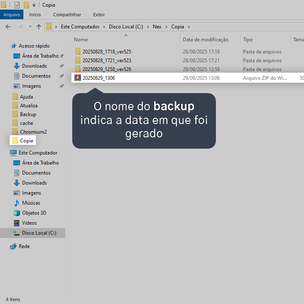304x304 pixels.
Task: Click the Músicas note icon
Action: point(16,203)
